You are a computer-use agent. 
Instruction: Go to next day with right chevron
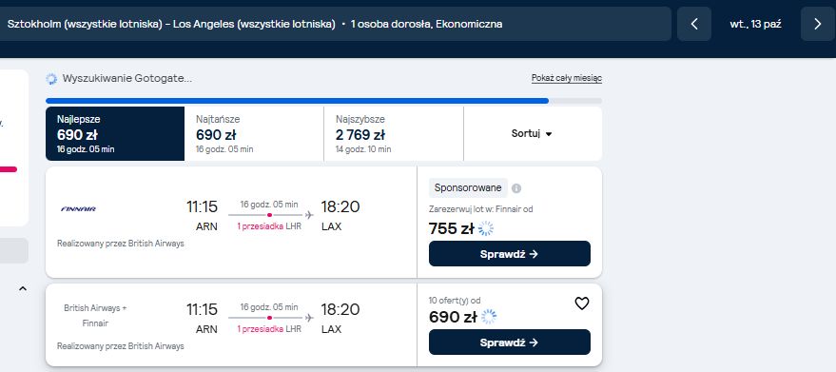(x=818, y=24)
